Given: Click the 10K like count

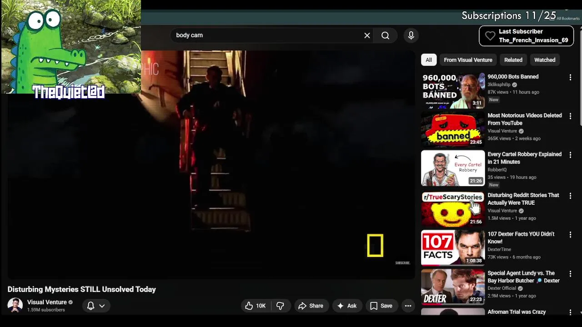Looking at the screenshot, I should tap(261, 306).
